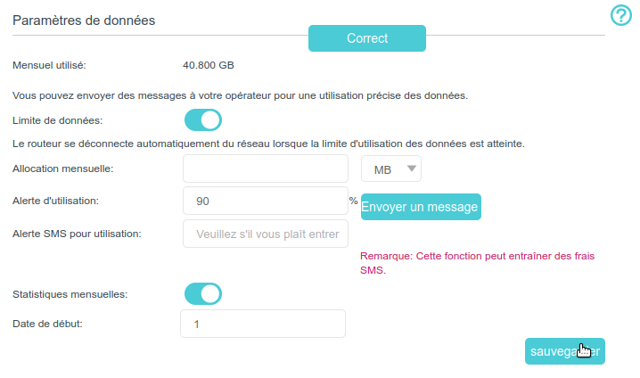Select the 40.800 GB usage value
Screen dimensions: 640x378
(x=209, y=65)
